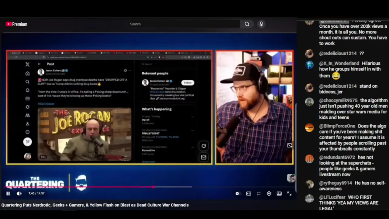The height and width of the screenshot is (219, 389).
Task: Open X Notifications bell icon
Action: (x=27, y=90)
